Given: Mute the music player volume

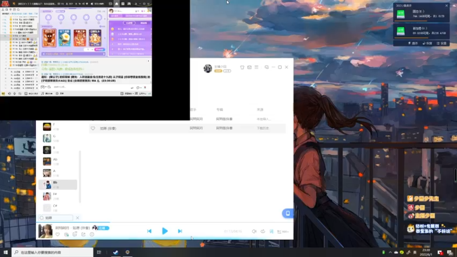Looking at the screenshot, I should click(254, 231).
